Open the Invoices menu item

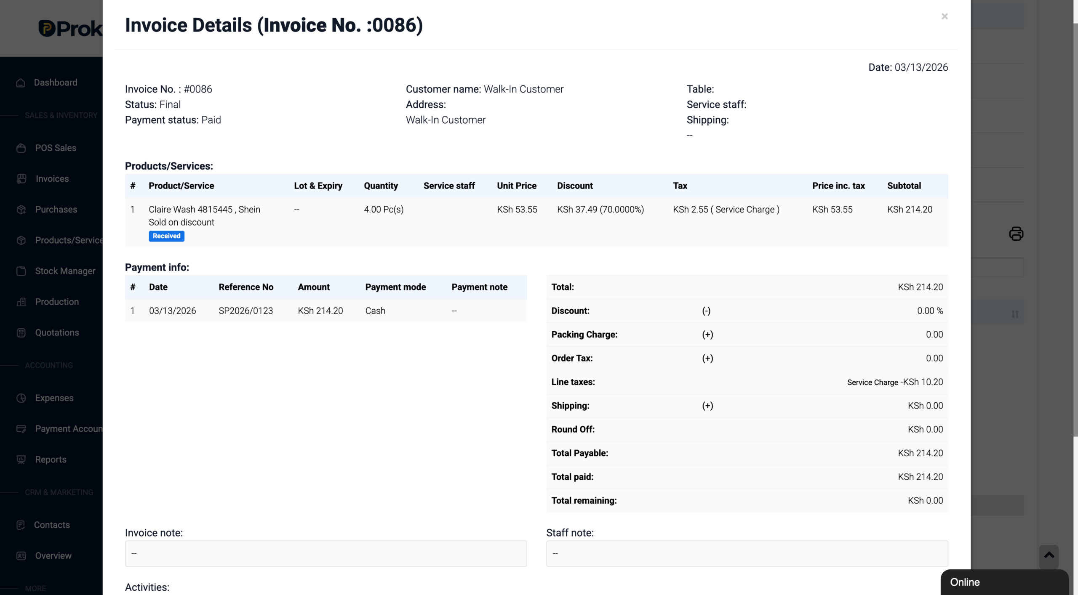click(52, 178)
